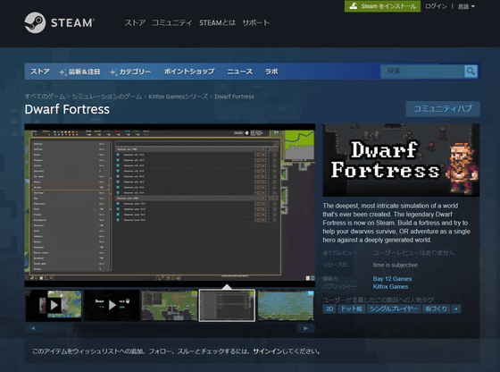Click the search magnifier icon

[x=471, y=71]
